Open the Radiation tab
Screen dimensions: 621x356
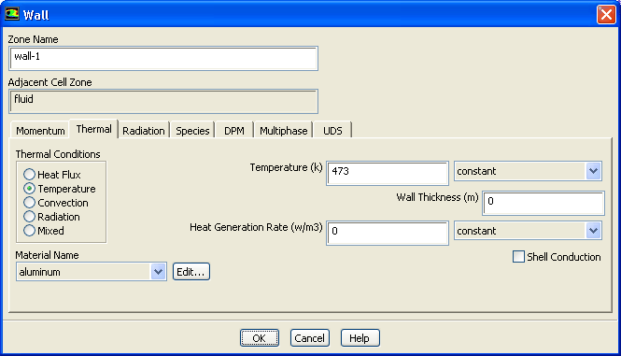[x=144, y=131]
